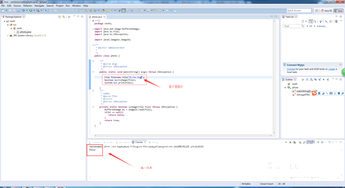Image resolution: width=345 pixels, height=188 pixels.
Task: Fold the main method with collapse marker
Action: (93, 72)
